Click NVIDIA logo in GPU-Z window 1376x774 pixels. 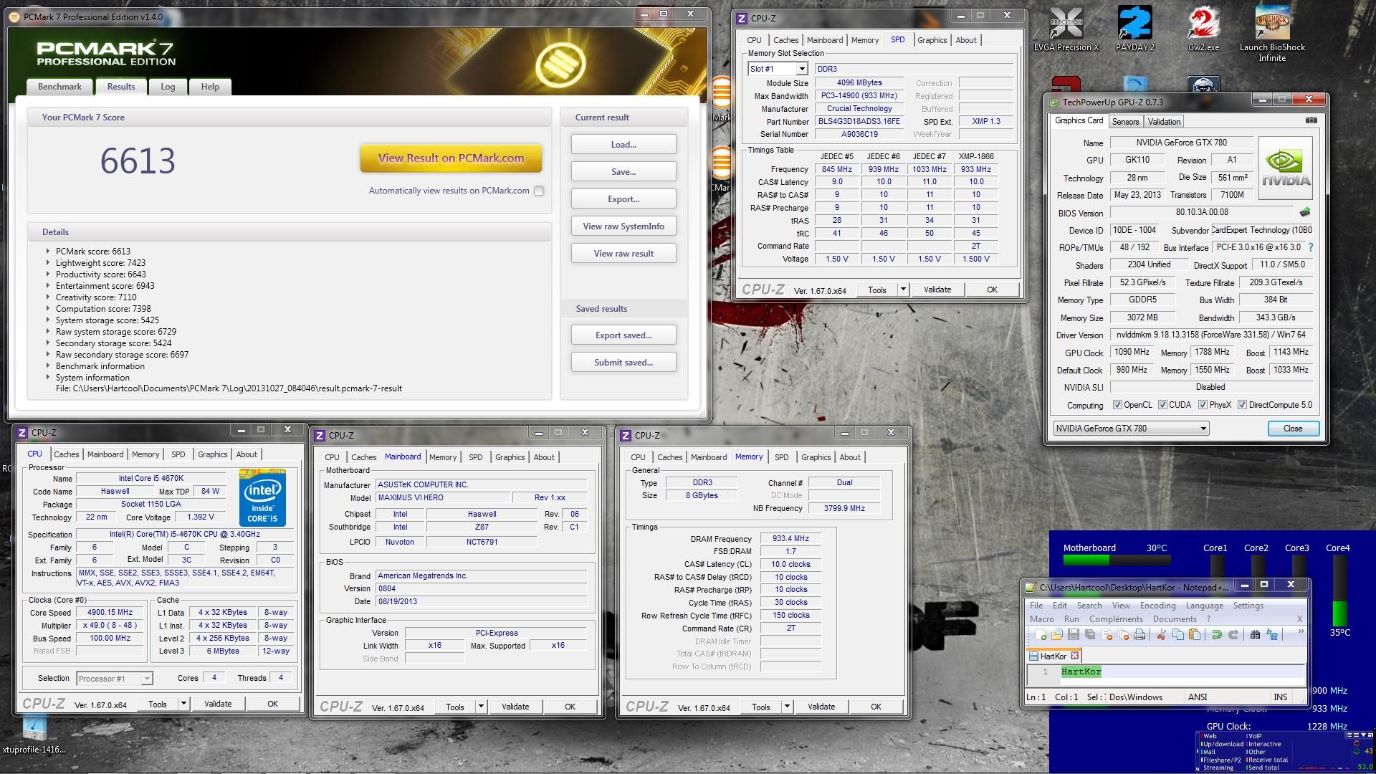1286,168
